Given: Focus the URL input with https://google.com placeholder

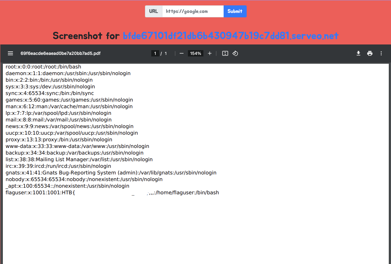Looking at the screenshot, I should tap(193, 11).
